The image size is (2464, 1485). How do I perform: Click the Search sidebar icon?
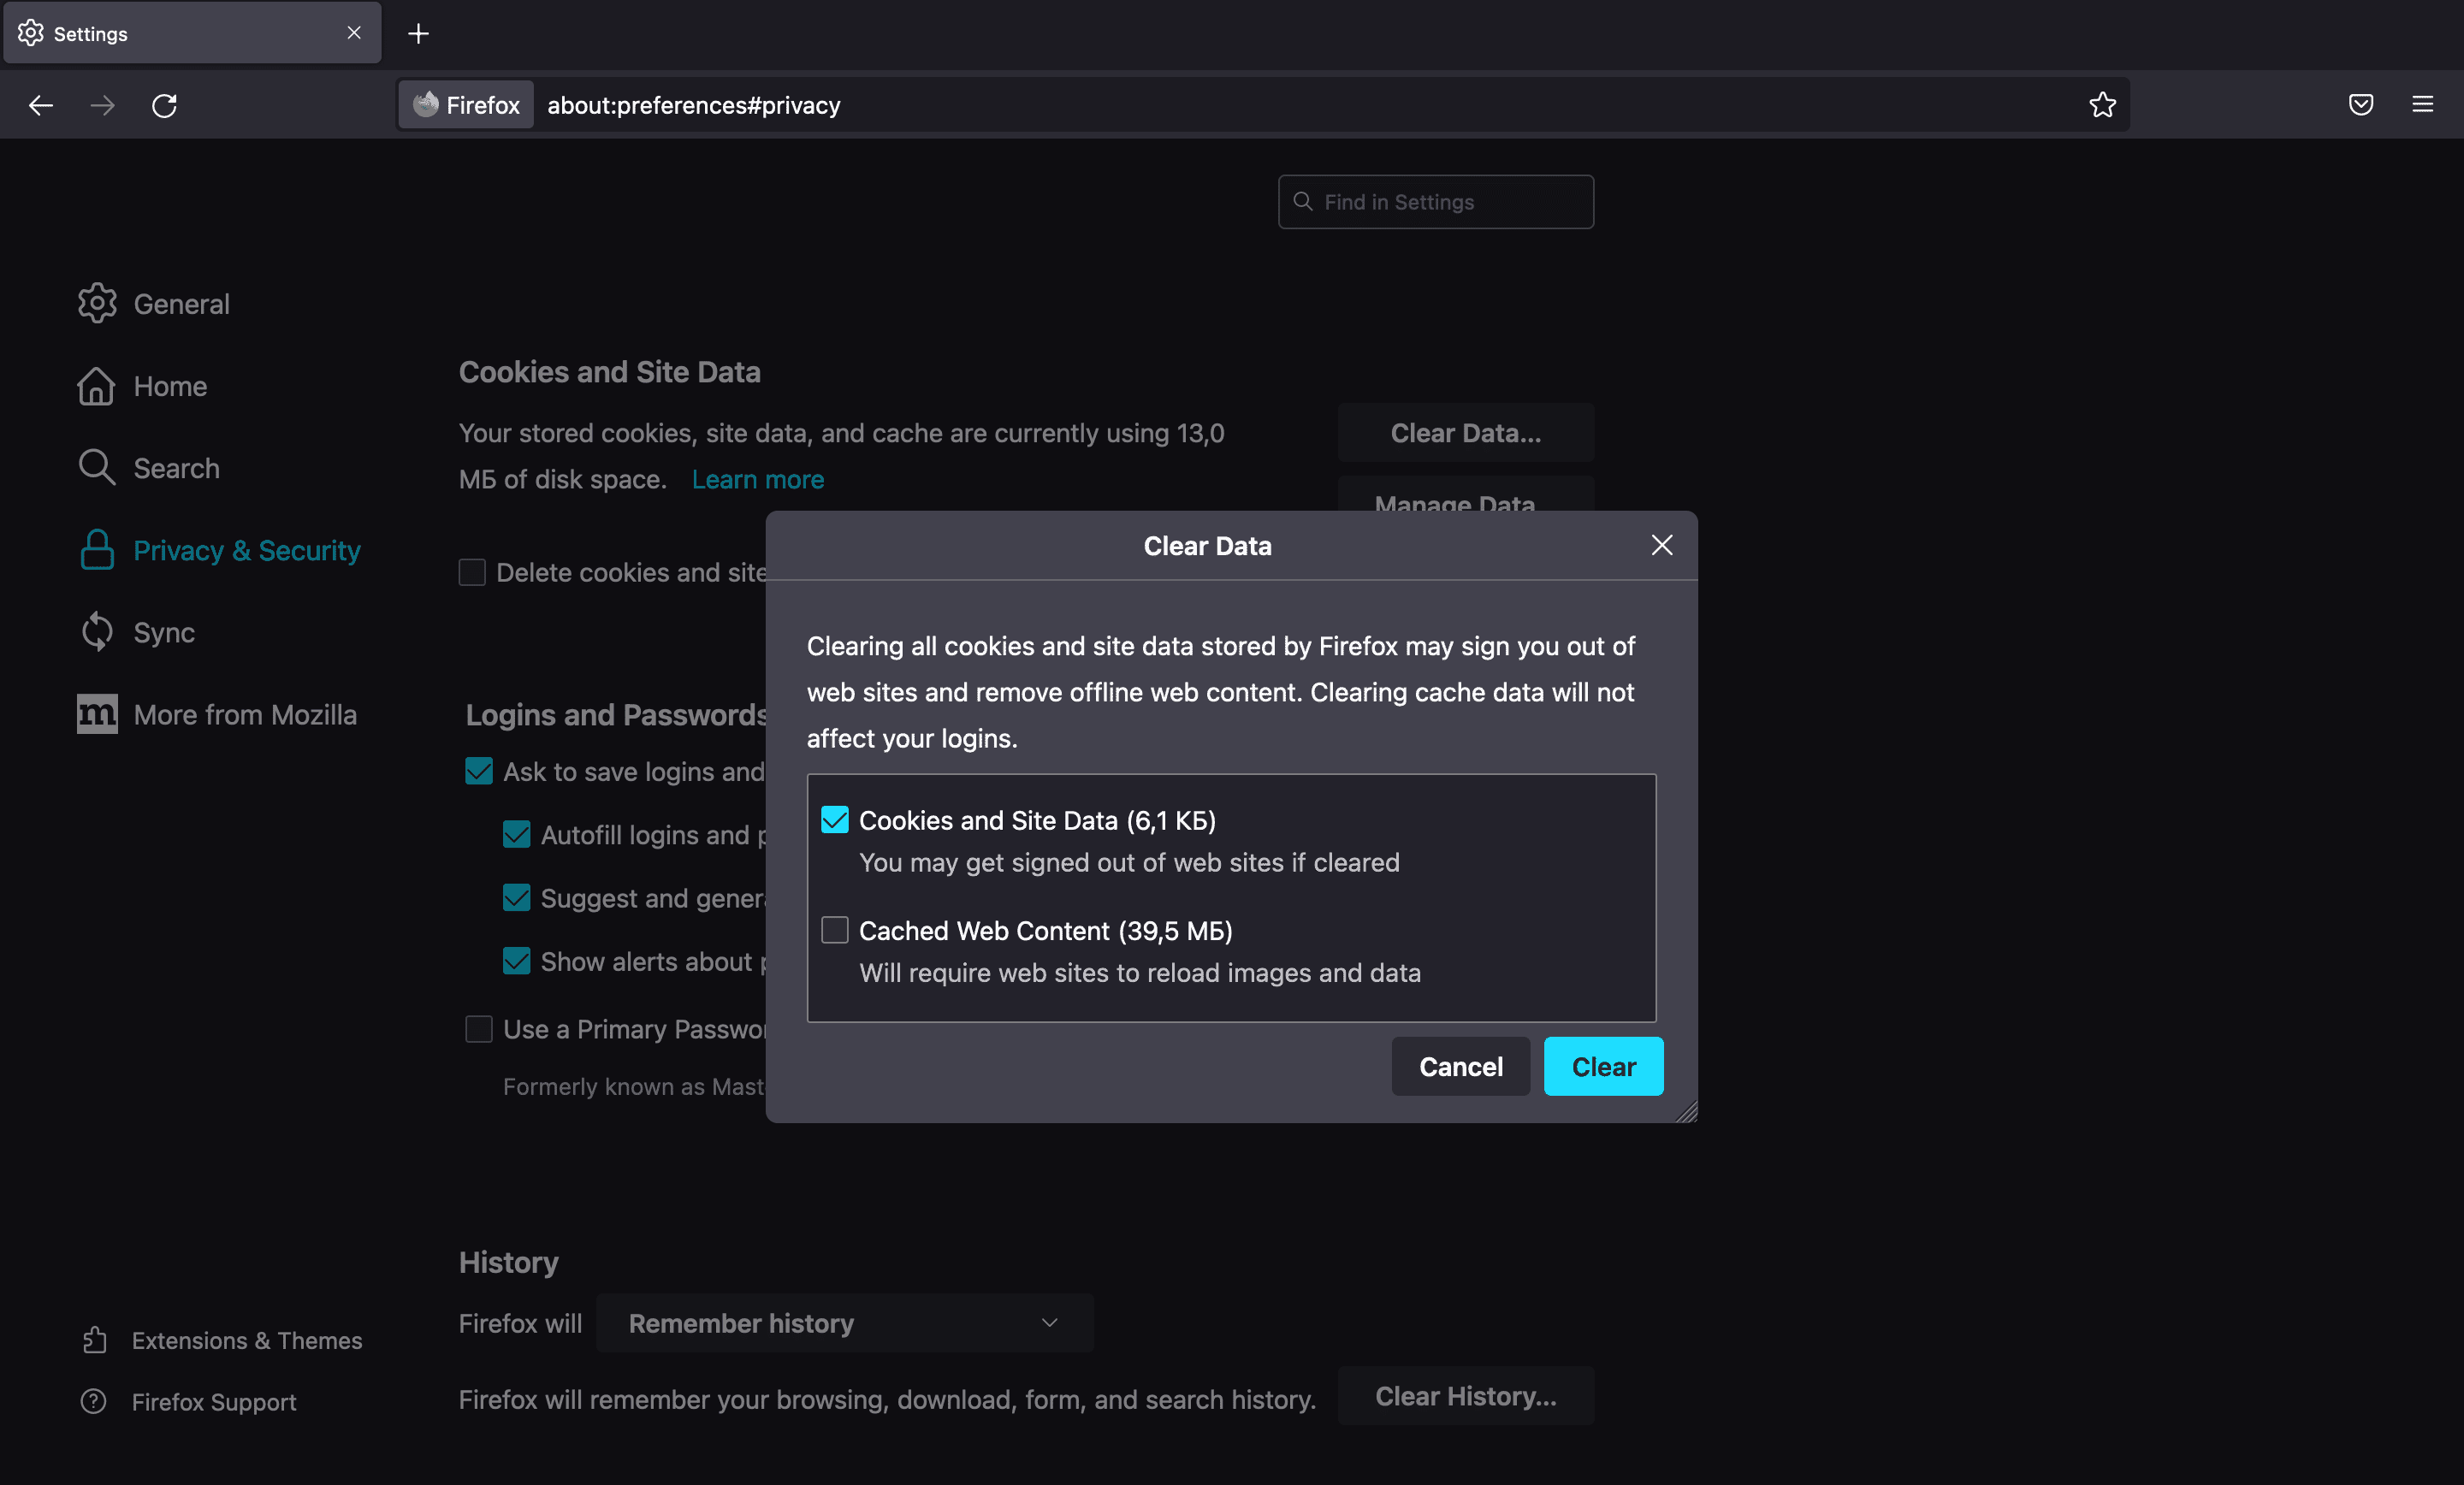coord(97,468)
